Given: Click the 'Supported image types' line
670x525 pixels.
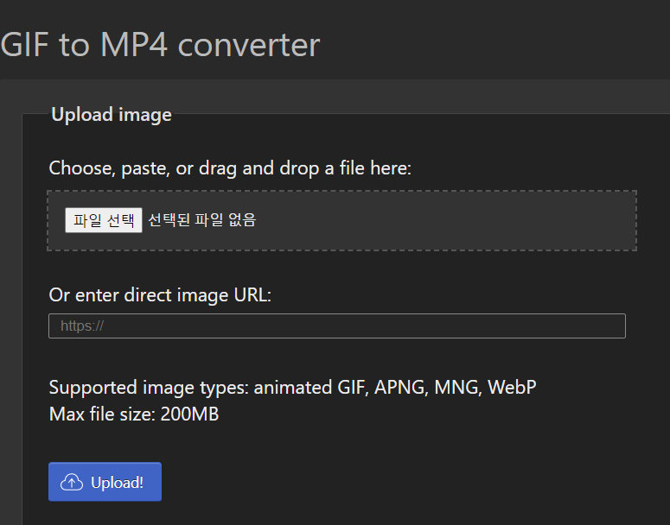Looking at the screenshot, I should 293,388.
